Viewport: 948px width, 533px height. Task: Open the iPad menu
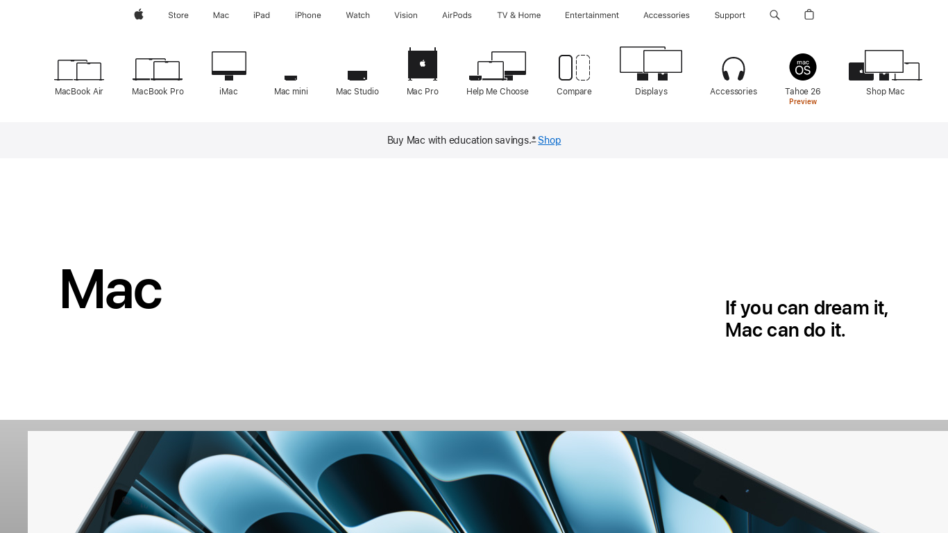pos(262,15)
